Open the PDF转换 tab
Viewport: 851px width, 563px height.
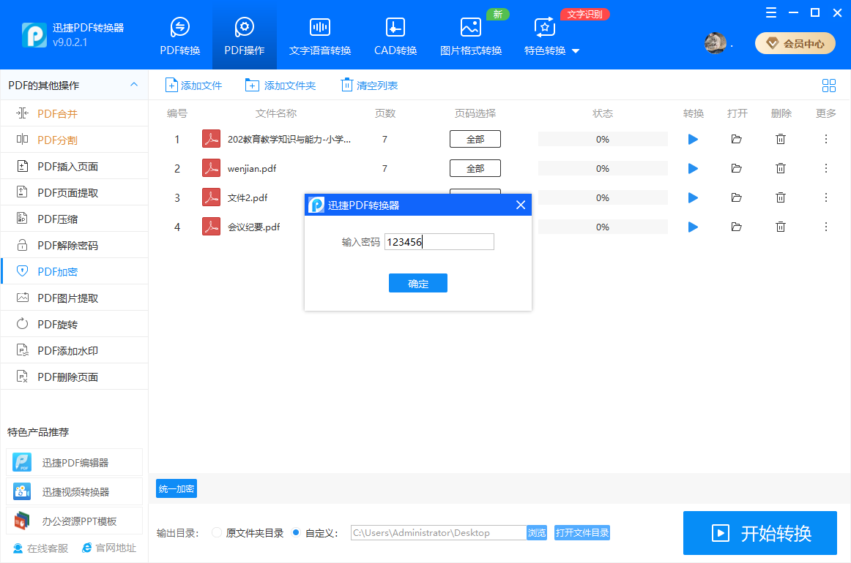coord(179,37)
